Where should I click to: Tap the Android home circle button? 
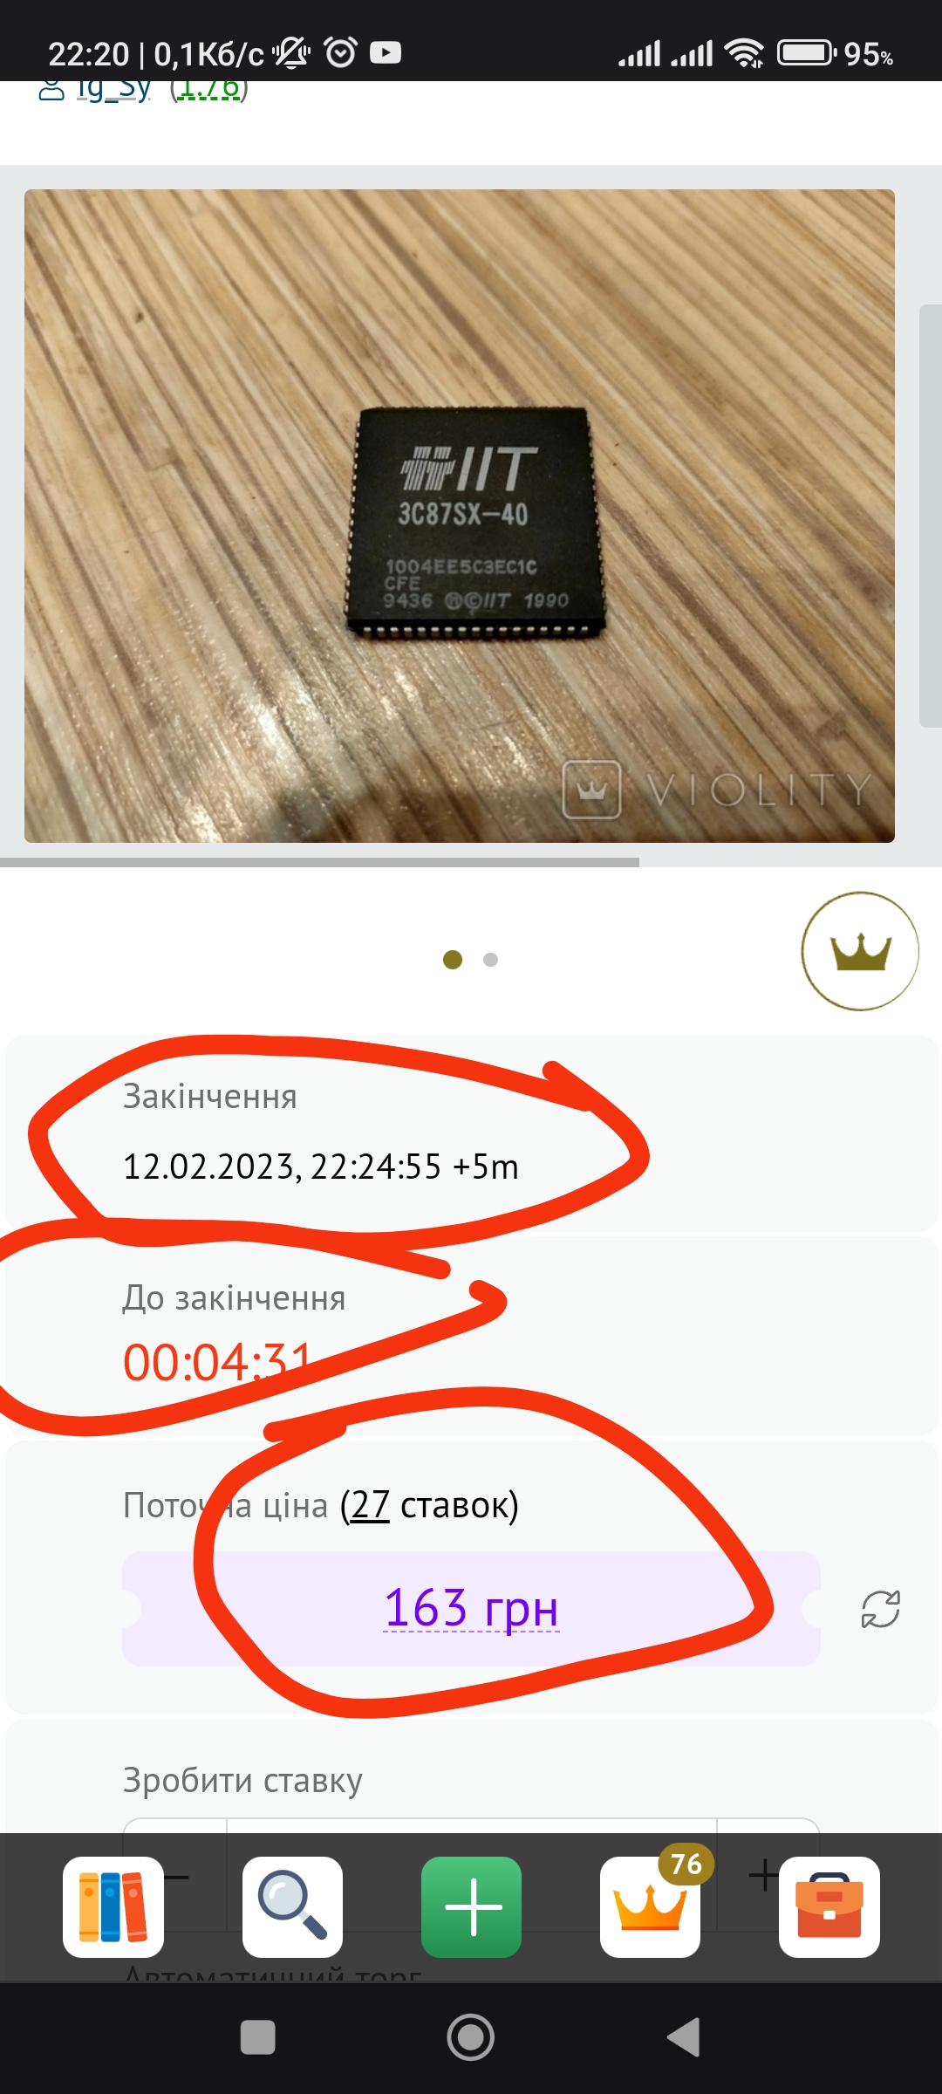point(471,2037)
